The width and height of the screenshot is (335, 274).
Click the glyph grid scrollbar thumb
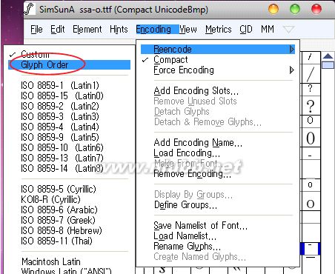pyautogui.click(x=328, y=65)
